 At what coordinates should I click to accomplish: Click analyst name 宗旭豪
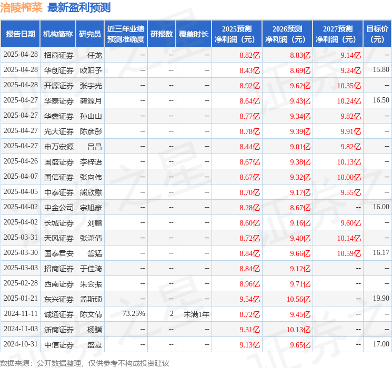[x=91, y=208]
